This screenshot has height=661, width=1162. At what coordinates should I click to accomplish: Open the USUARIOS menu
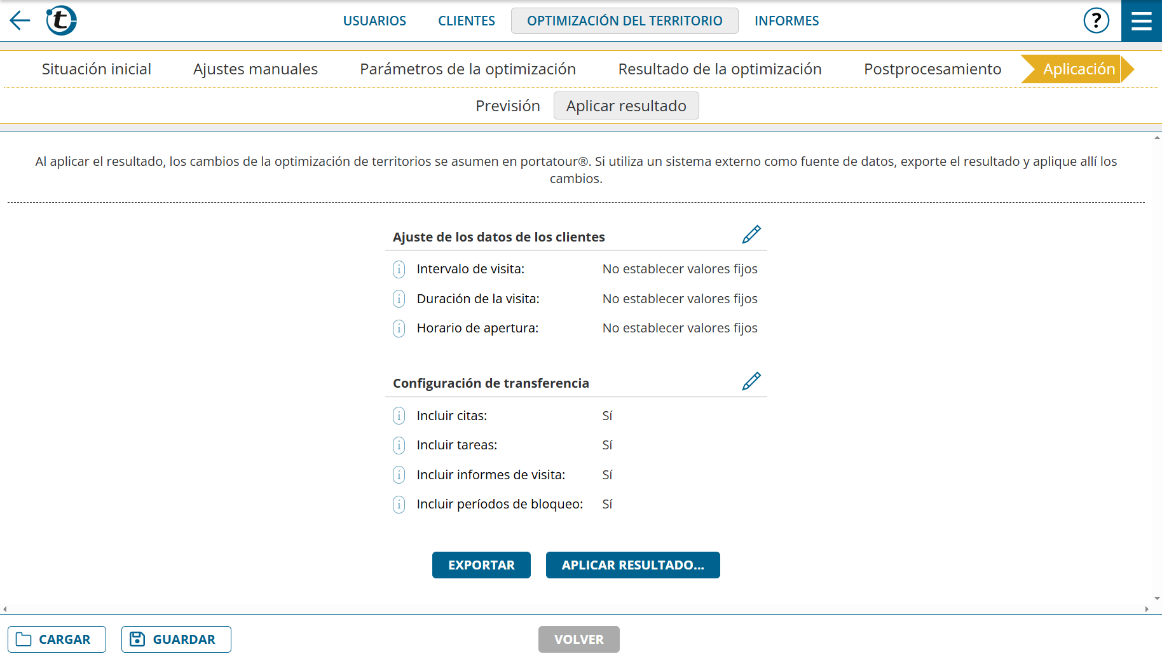point(374,21)
